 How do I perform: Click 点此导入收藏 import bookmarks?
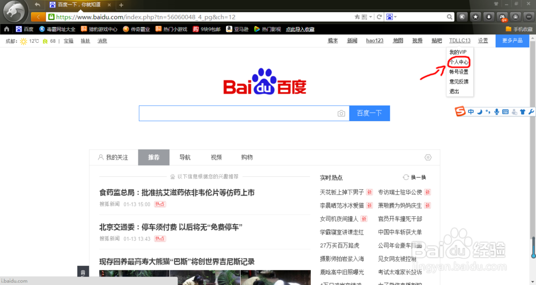click(300, 29)
